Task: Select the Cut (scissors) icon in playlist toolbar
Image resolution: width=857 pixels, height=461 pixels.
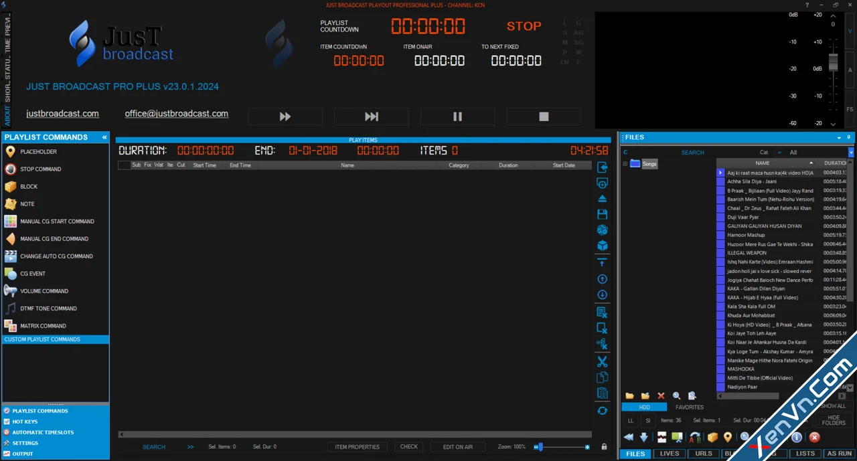Action: [602, 361]
